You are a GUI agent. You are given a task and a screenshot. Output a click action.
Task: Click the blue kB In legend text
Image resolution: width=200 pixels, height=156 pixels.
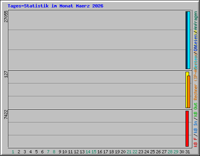tap(196, 127)
